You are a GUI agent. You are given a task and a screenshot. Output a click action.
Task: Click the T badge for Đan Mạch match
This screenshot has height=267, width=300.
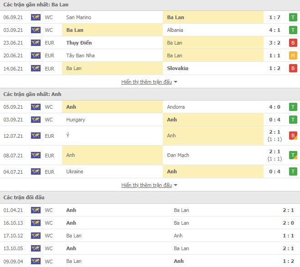pyautogui.click(x=293, y=155)
